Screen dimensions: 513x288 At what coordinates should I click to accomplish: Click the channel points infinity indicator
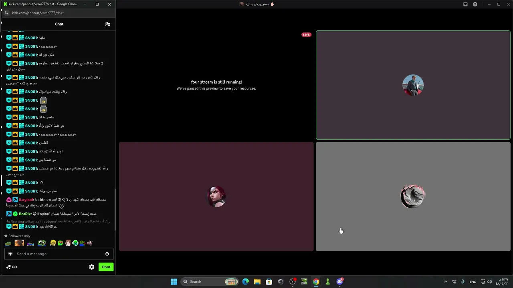point(12,267)
